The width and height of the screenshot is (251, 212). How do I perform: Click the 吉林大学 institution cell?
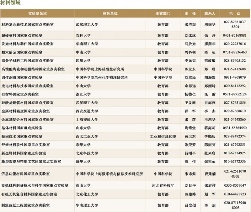(x=83, y=35)
